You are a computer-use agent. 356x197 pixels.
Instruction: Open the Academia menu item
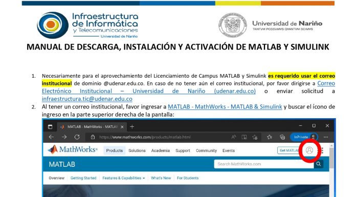[x=161, y=150]
